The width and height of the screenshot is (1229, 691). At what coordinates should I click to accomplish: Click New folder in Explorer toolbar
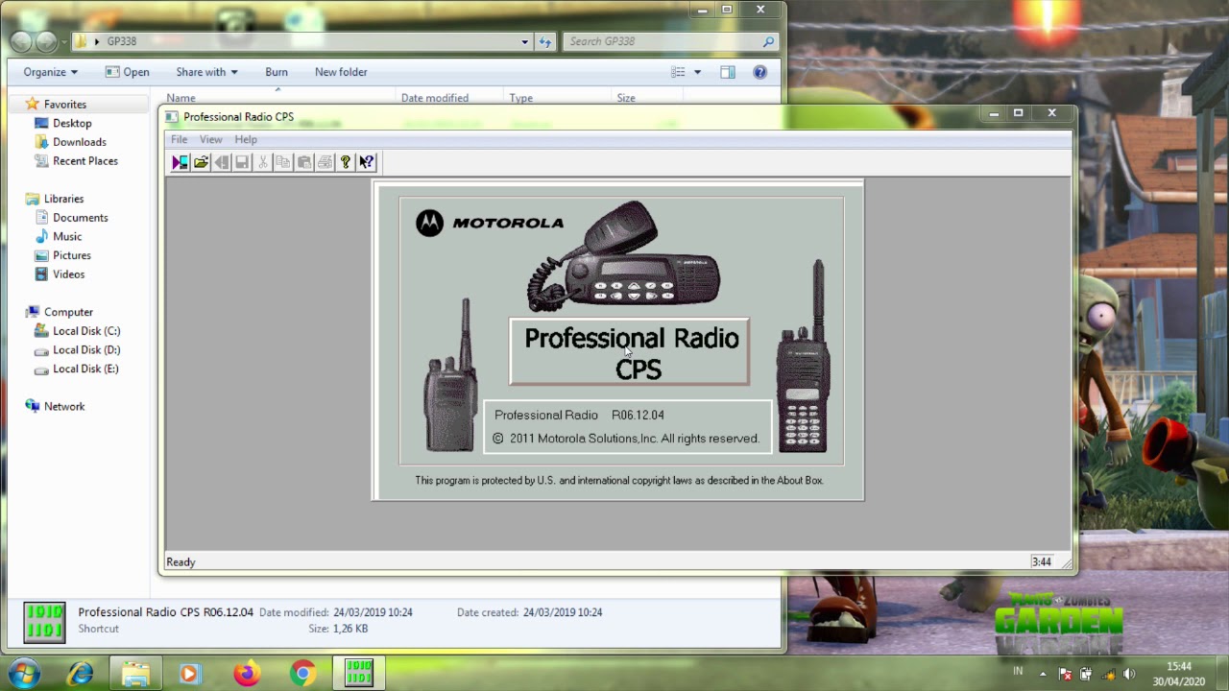pos(341,72)
